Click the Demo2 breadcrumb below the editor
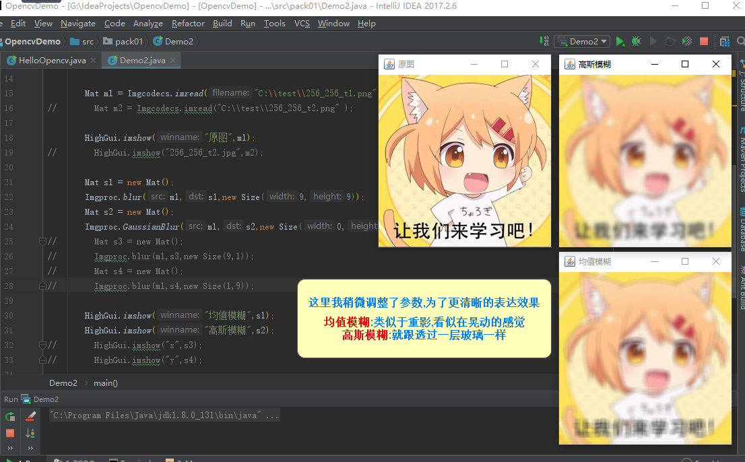Viewport: 745px width, 462px height. tap(63, 383)
